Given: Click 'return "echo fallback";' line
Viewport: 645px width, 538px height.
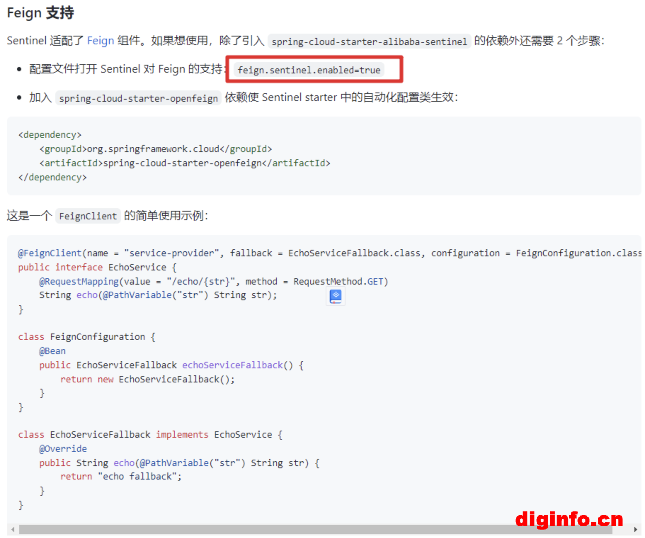Looking at the screenshot, I should 121,476.
